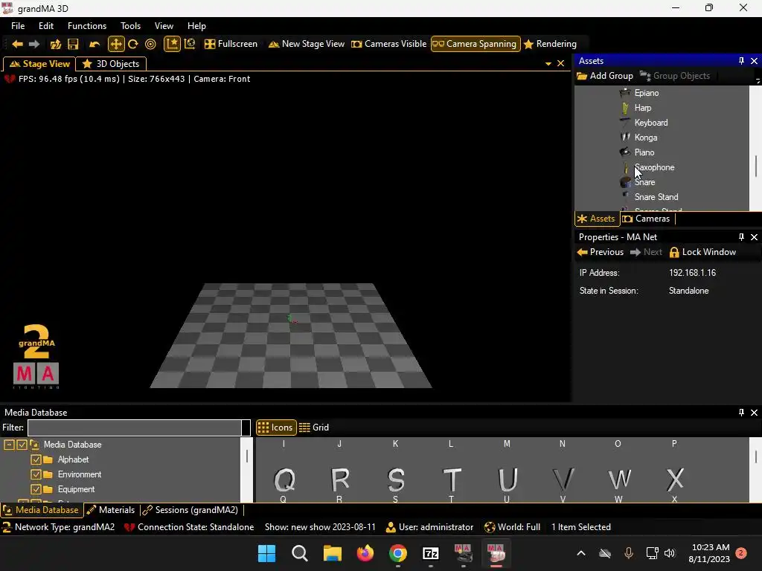Select the Saxophone asset
762x571 pixels.
(654, 167)
